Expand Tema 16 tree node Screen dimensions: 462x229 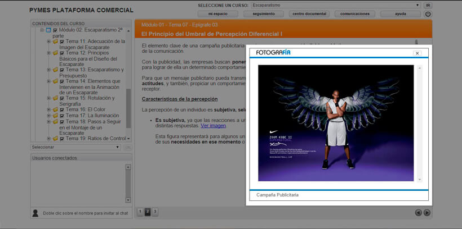[x=48, y=109]
